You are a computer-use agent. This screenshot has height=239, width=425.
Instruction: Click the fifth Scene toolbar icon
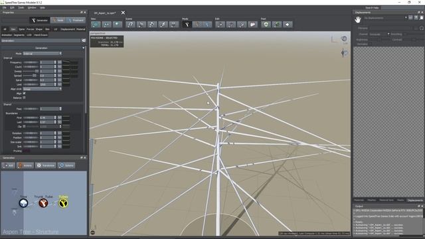[174, 25]
